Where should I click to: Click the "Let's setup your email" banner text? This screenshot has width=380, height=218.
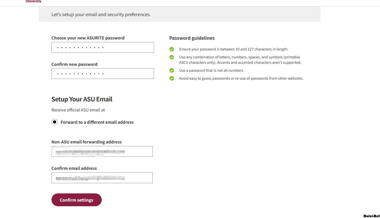coord(101,15)
